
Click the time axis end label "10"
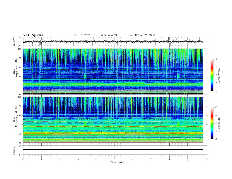206,159
